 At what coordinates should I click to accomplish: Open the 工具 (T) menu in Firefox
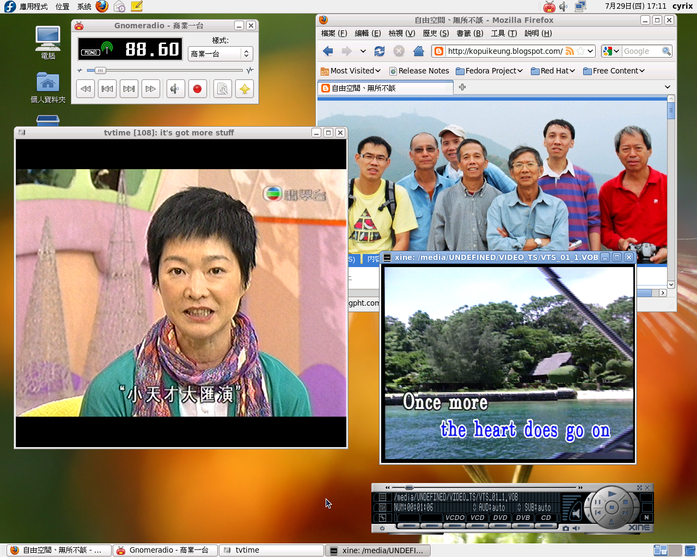[504, 33]
